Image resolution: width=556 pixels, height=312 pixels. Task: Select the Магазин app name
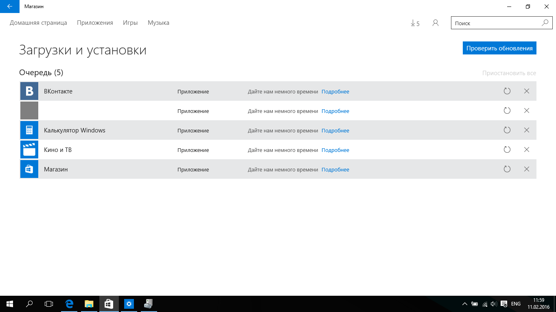point(56,169)
